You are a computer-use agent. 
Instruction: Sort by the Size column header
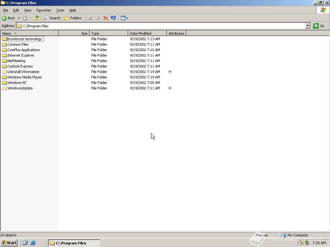[74, 33]
